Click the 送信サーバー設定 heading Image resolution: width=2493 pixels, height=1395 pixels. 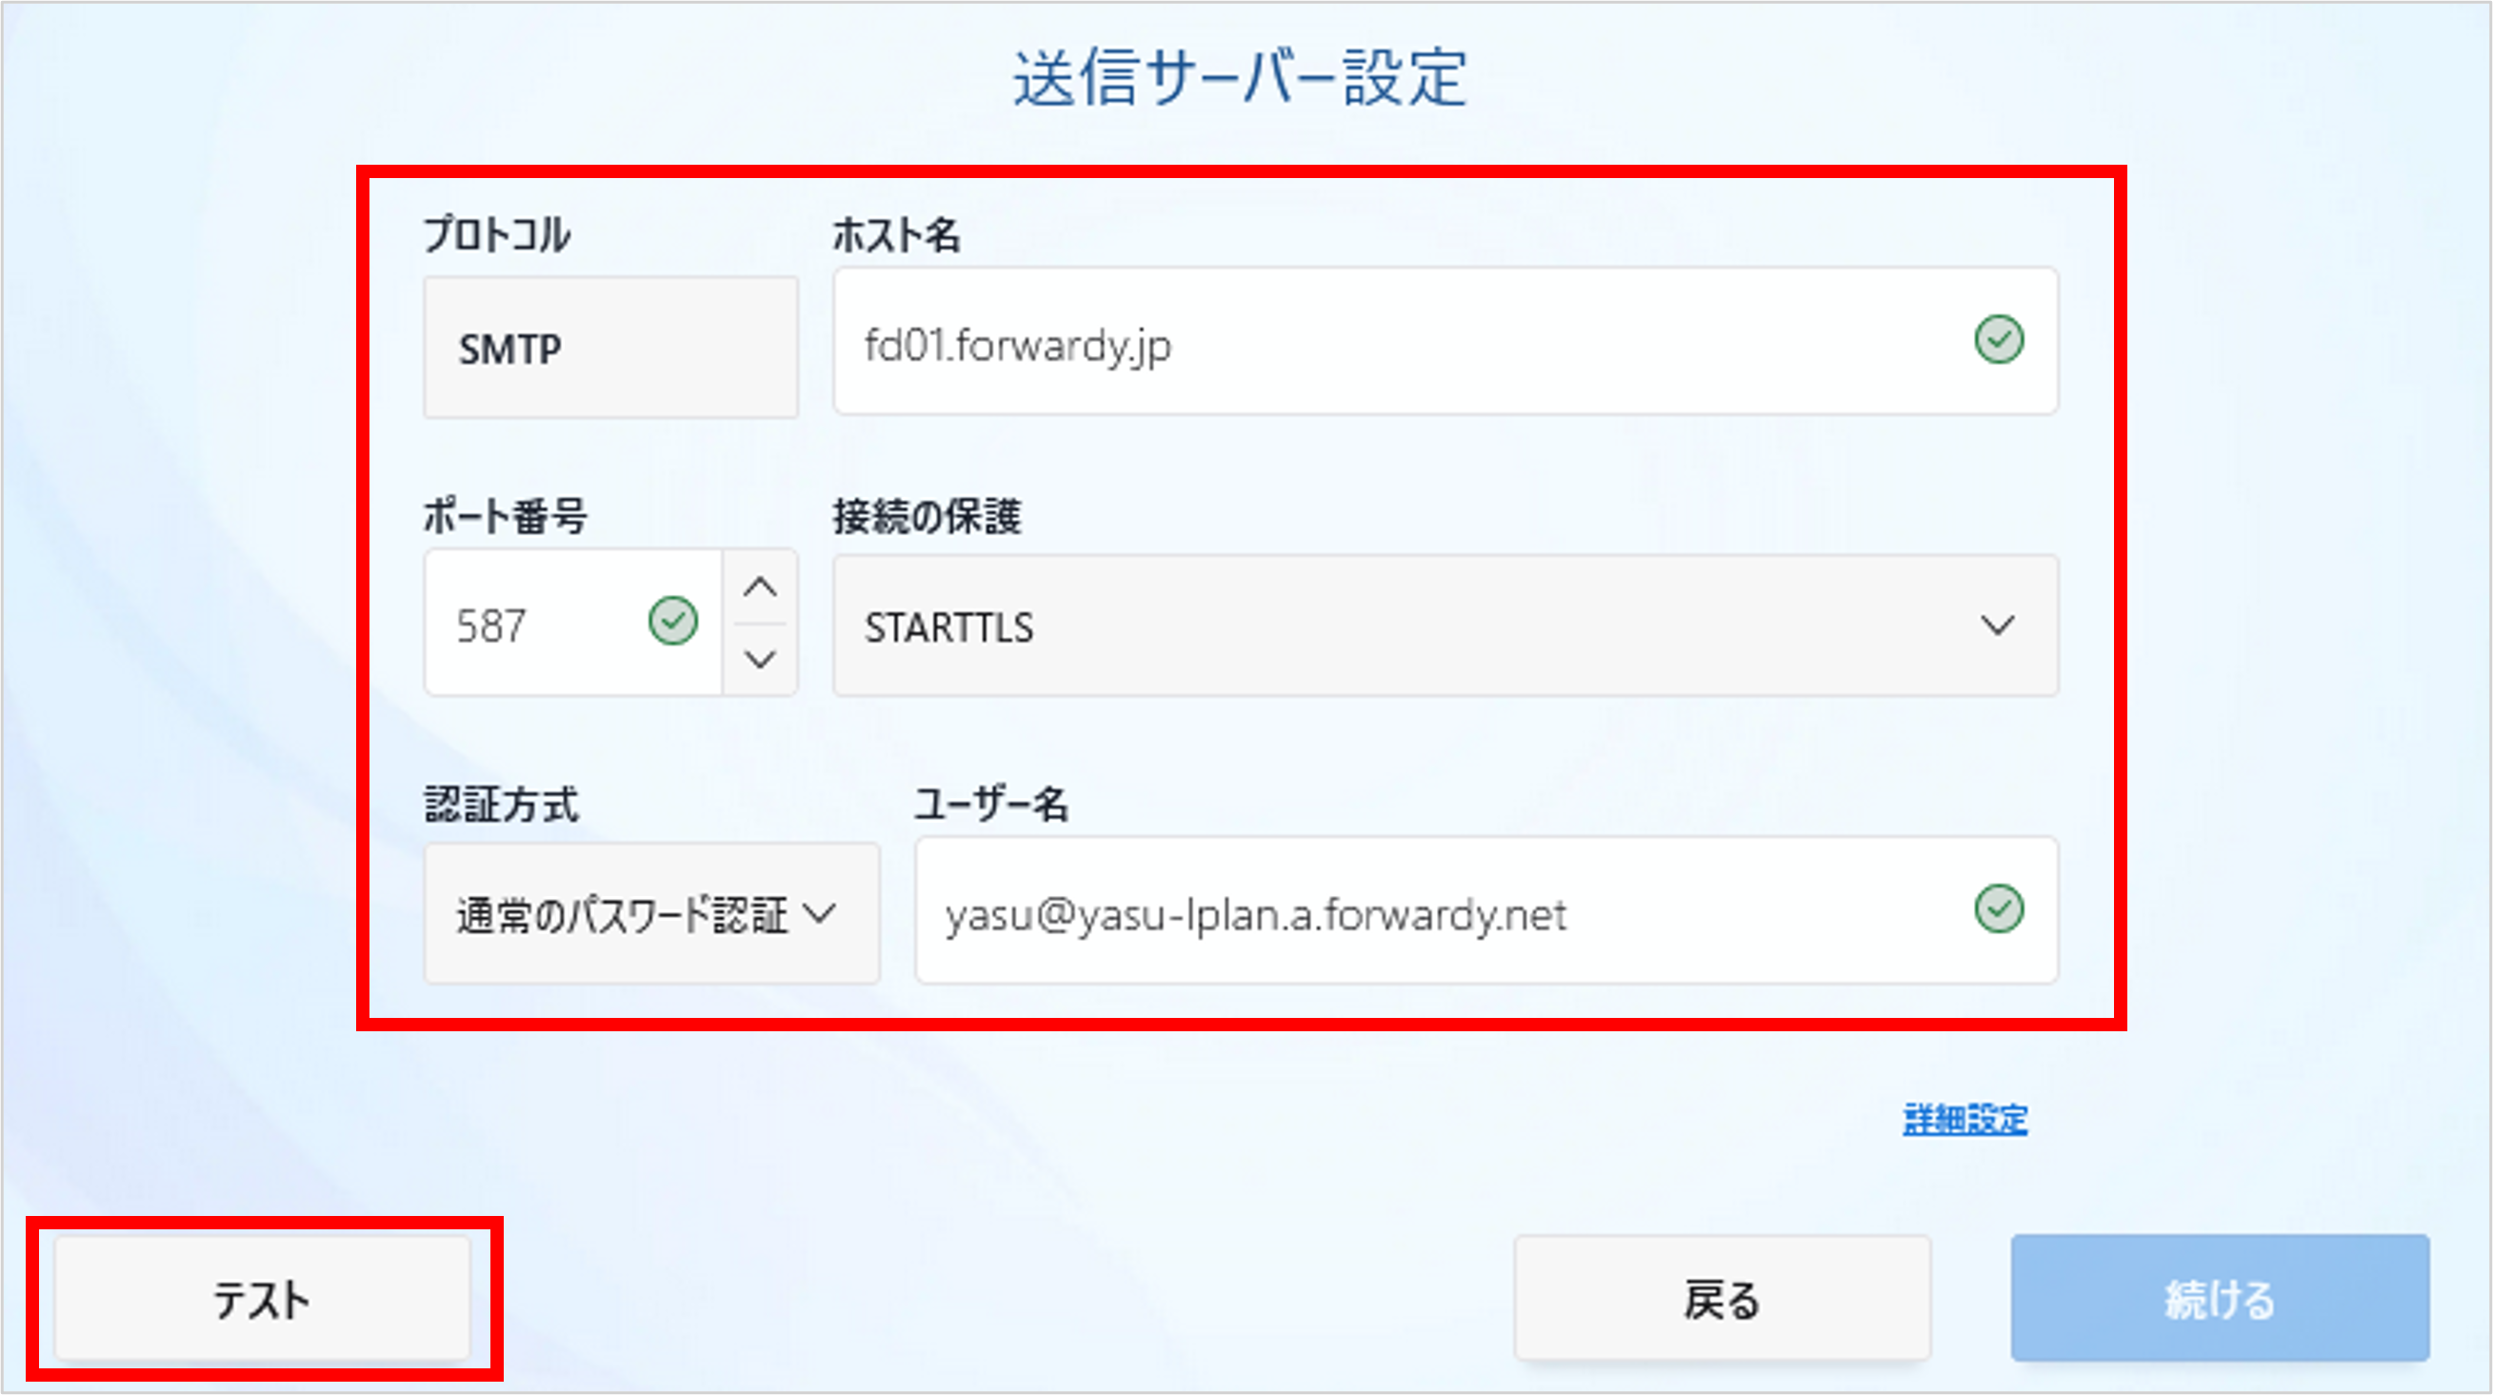click(1241, 77)
